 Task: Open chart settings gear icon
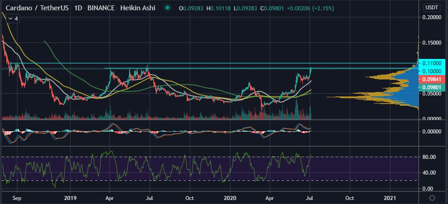432,198
